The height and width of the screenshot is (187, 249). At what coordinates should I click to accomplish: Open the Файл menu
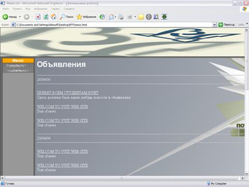6,9
